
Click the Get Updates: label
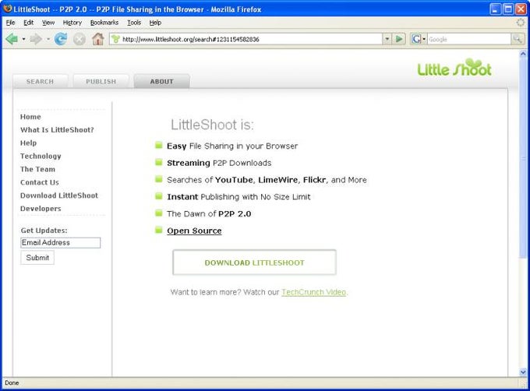tap(44, 231)
